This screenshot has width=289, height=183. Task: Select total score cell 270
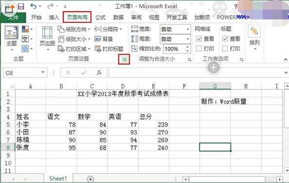click(154, 132)
